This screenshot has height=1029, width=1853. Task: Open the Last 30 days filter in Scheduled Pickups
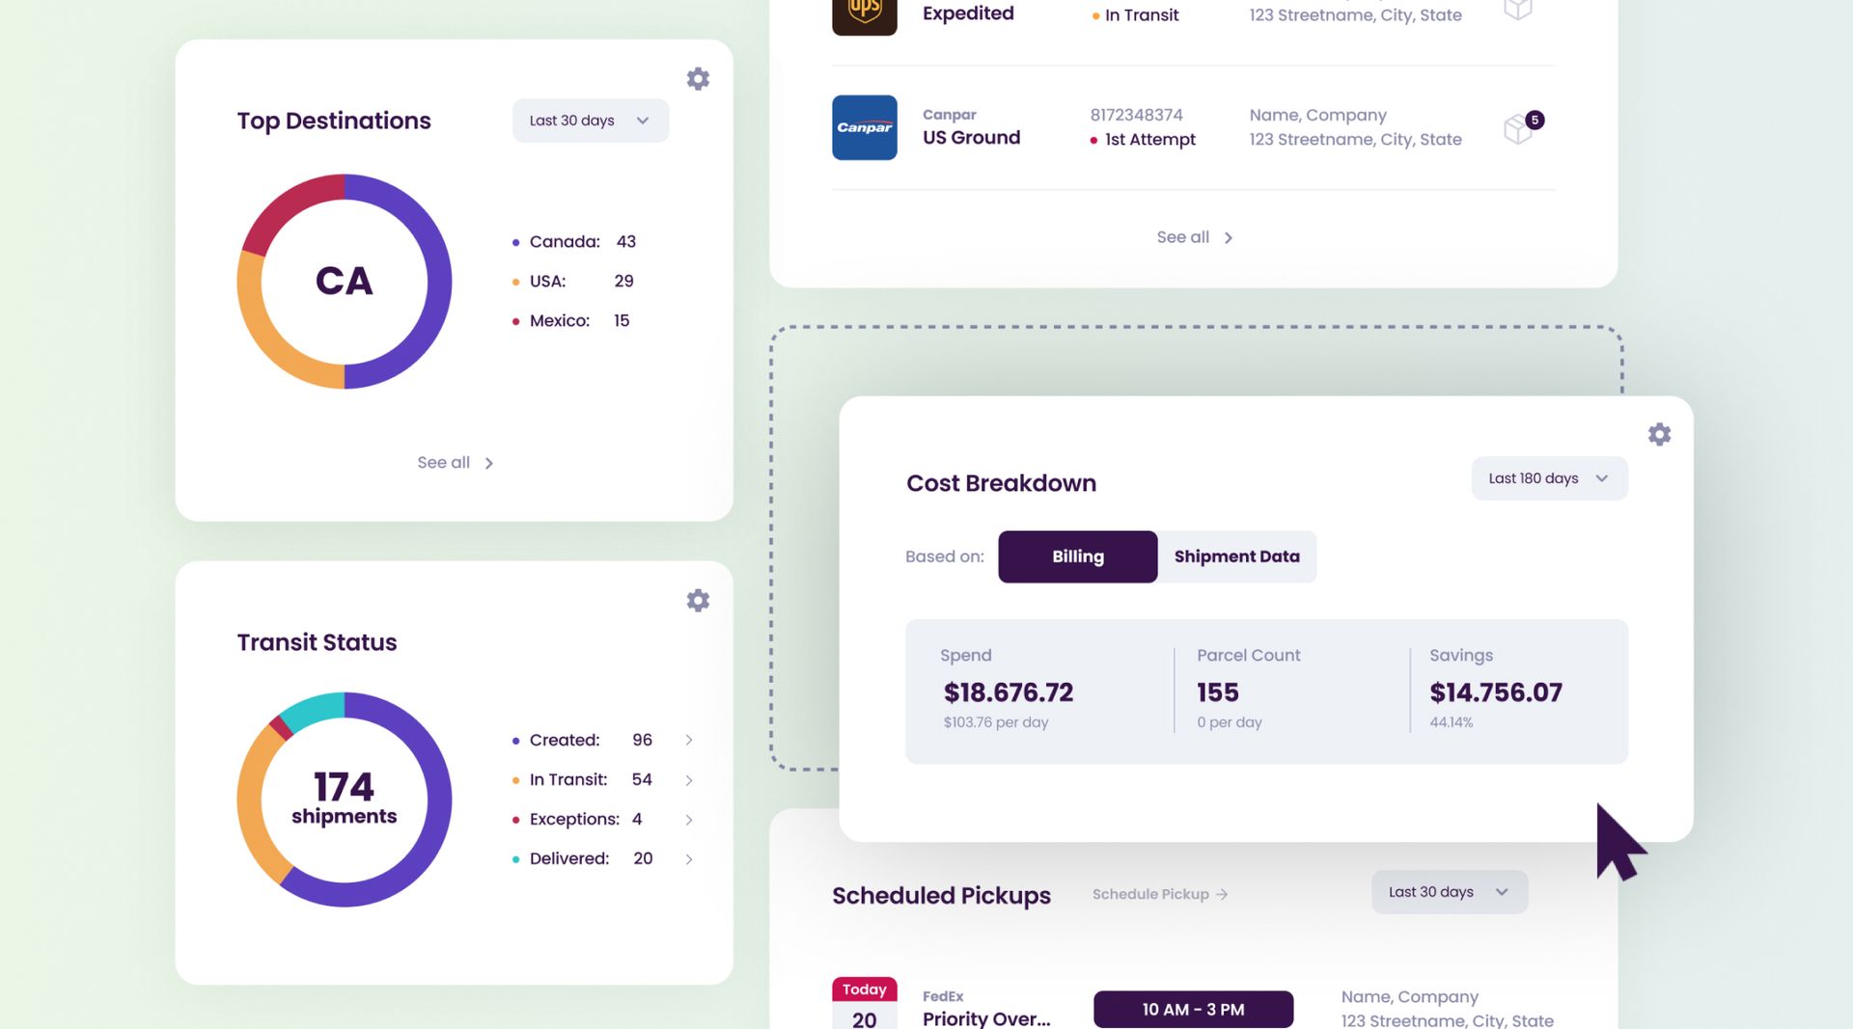(x=1448, y=892)
